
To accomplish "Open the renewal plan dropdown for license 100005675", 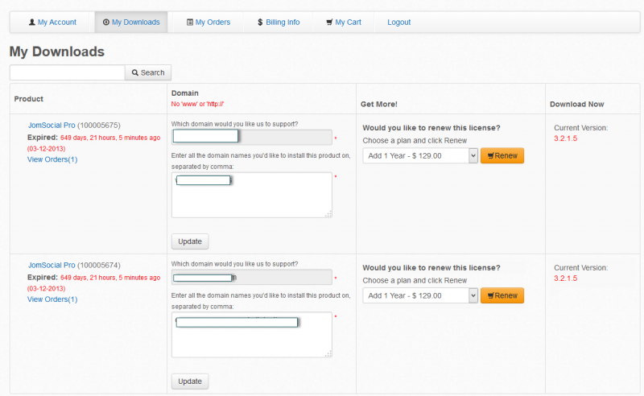I will 420,155.
